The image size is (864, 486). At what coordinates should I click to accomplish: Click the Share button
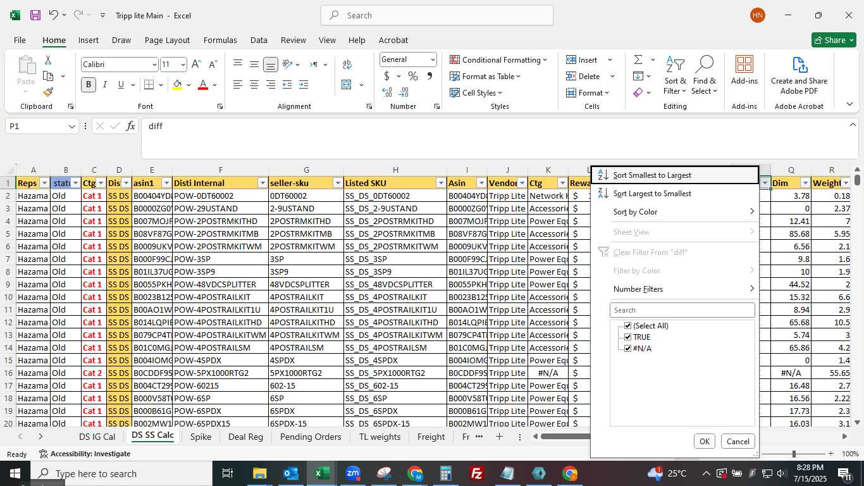click(x=834, y=40)
